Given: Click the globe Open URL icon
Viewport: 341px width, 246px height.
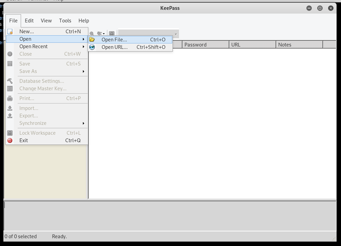Looking at the screenshot, I should coord(92,47).
